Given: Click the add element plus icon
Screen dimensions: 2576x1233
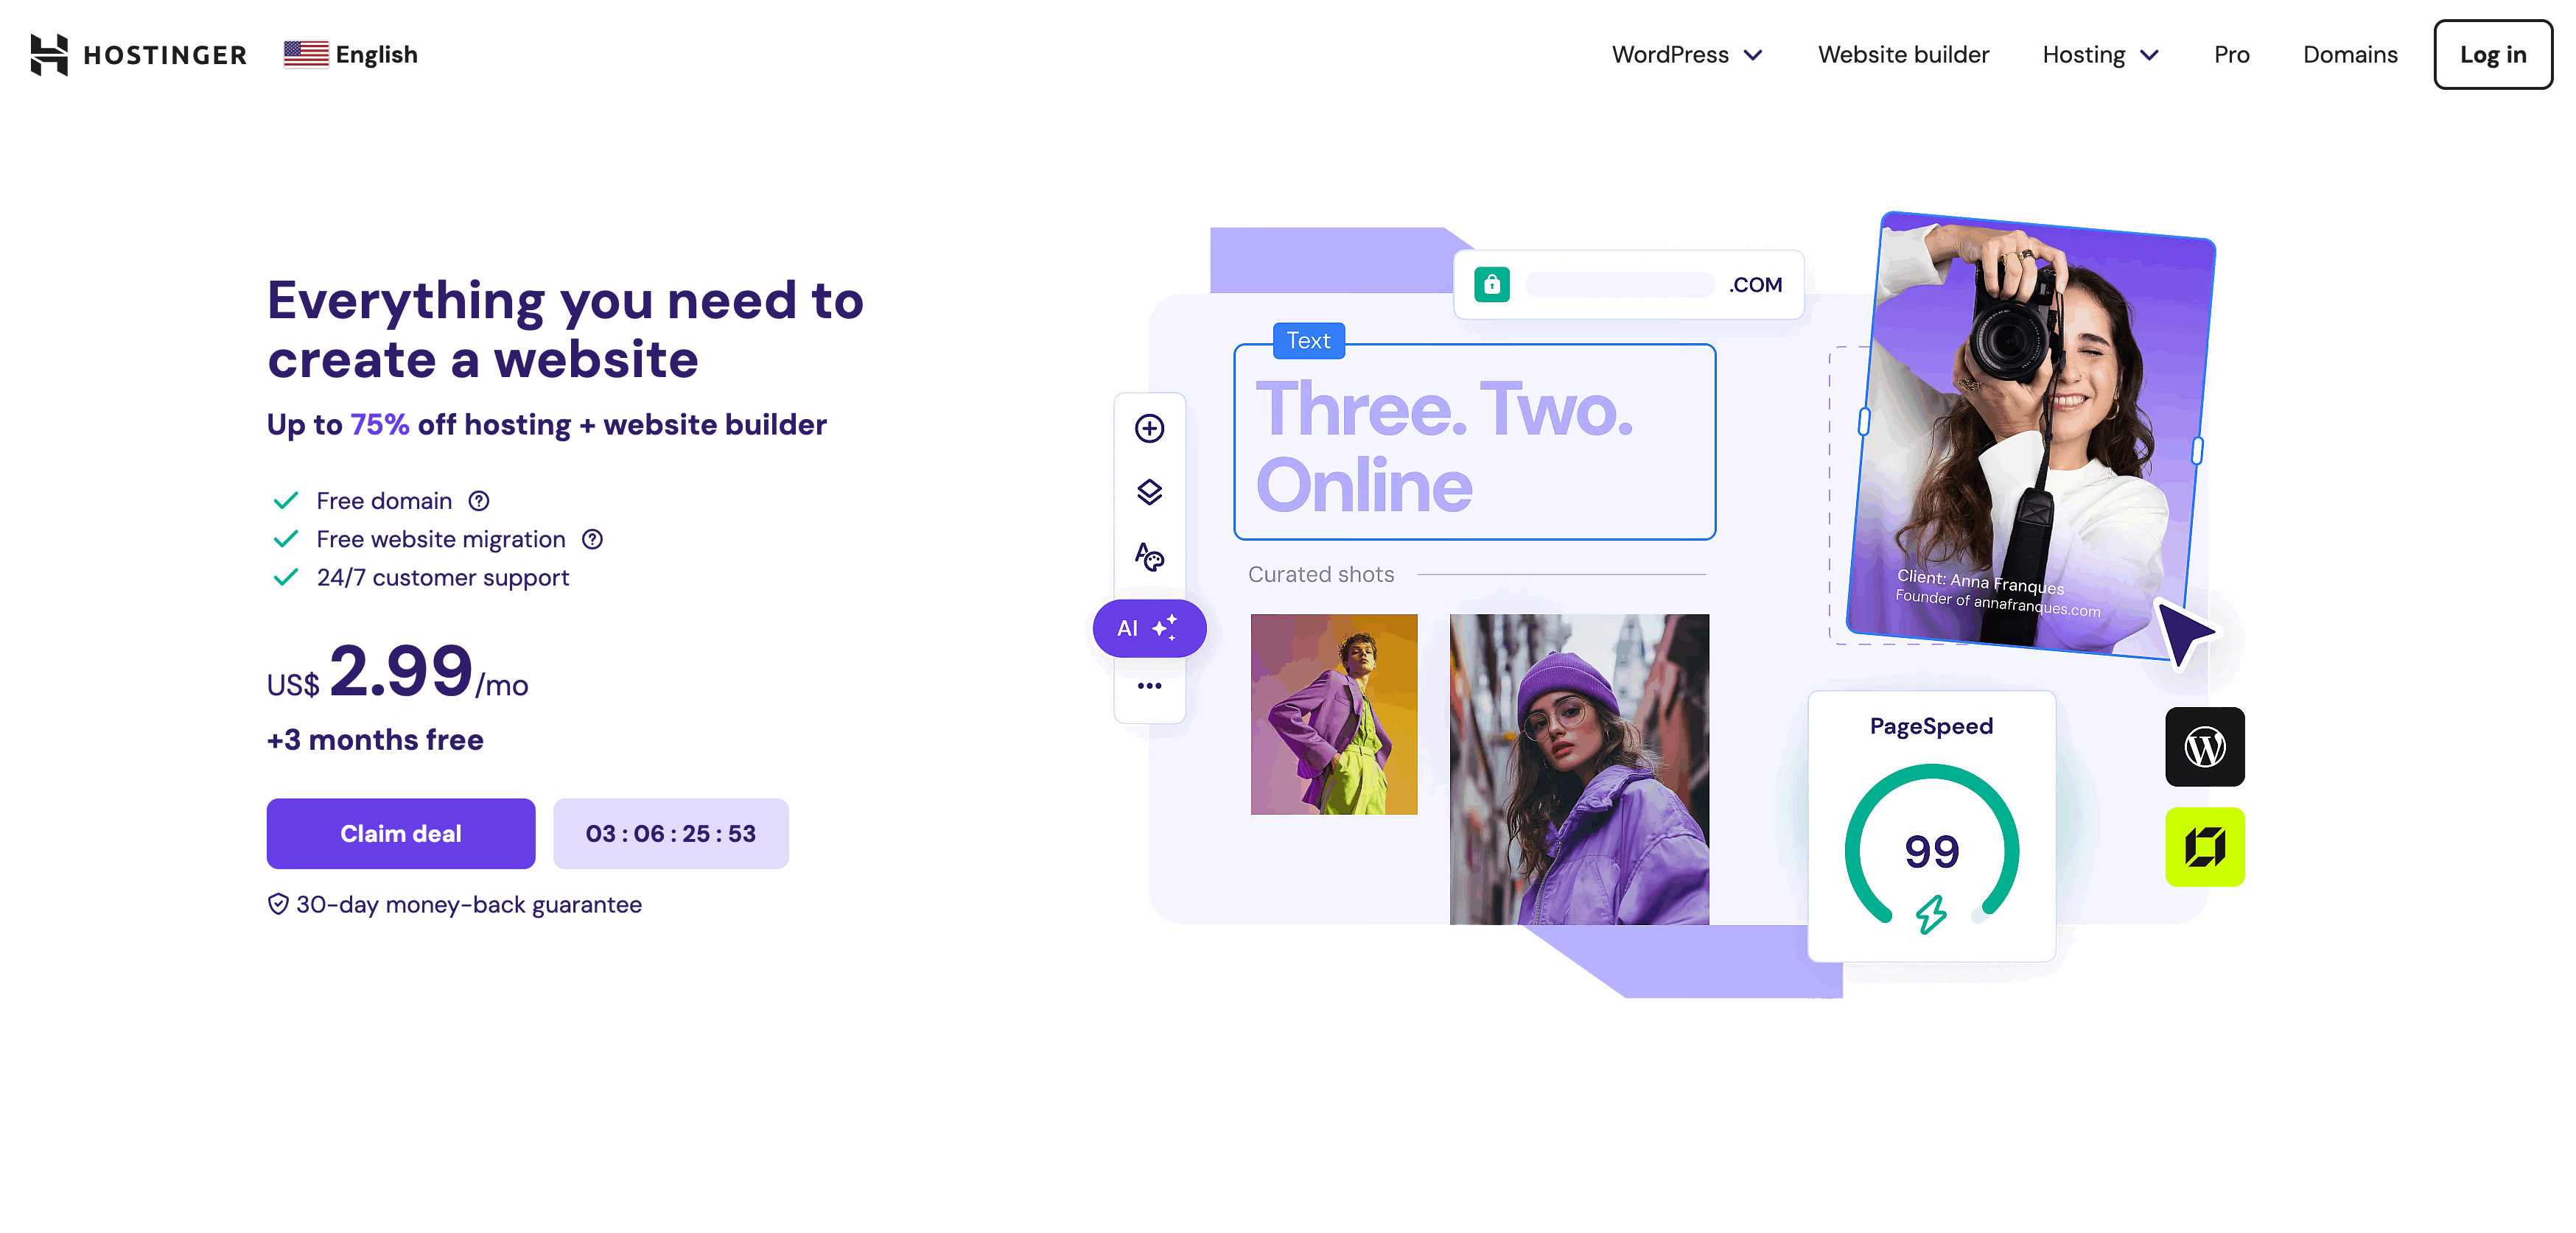Looking at the screenshot, I should coord(1149,429).
